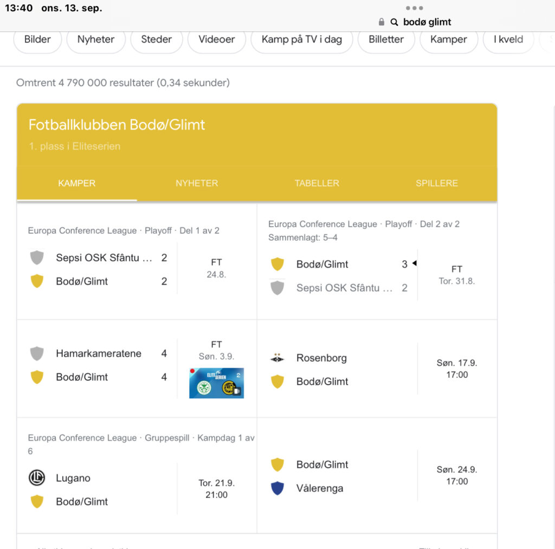
Task: Click the 'Fotballklubben Bodø/Glimt' heading
Action: (x=117, y=125)
